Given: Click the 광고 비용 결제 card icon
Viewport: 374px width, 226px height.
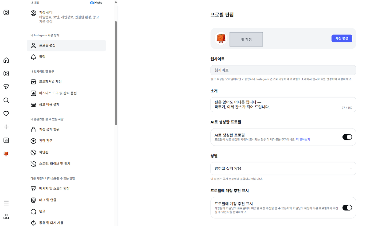Looking at the screenshot, I should [x=33, y=104].
